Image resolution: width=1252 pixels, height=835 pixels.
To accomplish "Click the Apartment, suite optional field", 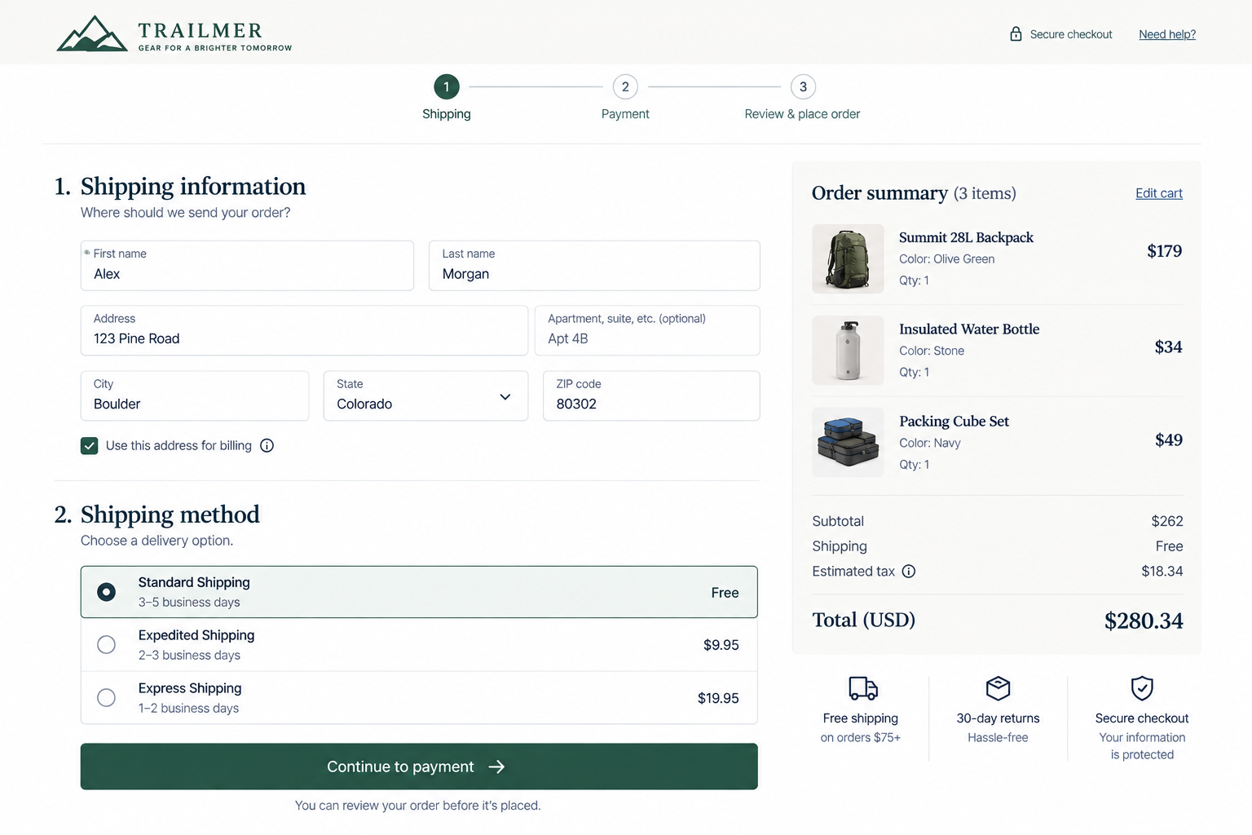I will pyautogui.click(x=647, y=330).
